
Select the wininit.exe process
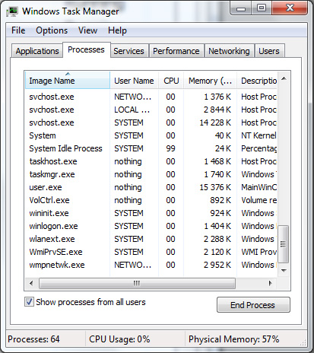coord(151,213)
